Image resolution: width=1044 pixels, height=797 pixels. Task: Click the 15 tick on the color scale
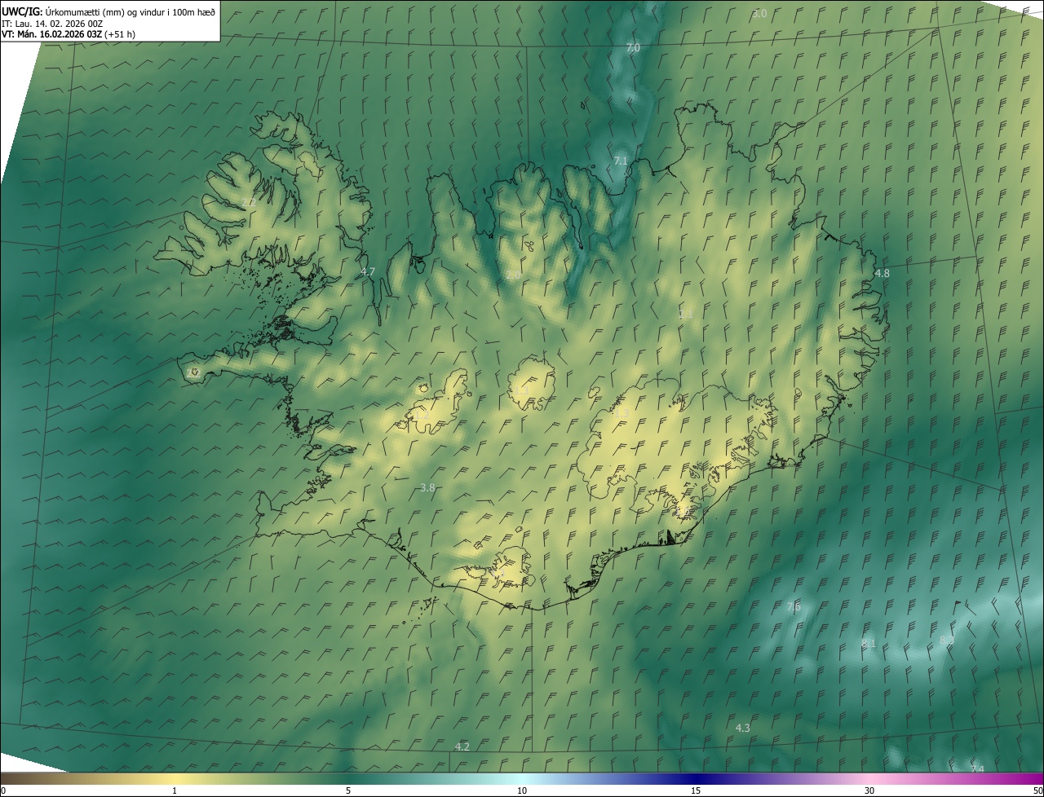(x=696, y=790)
